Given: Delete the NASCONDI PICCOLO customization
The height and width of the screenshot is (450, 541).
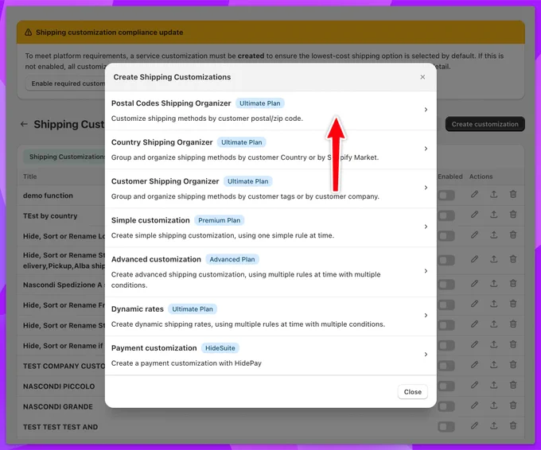Looking at the screenshot, I should click(x=513, y=385).
